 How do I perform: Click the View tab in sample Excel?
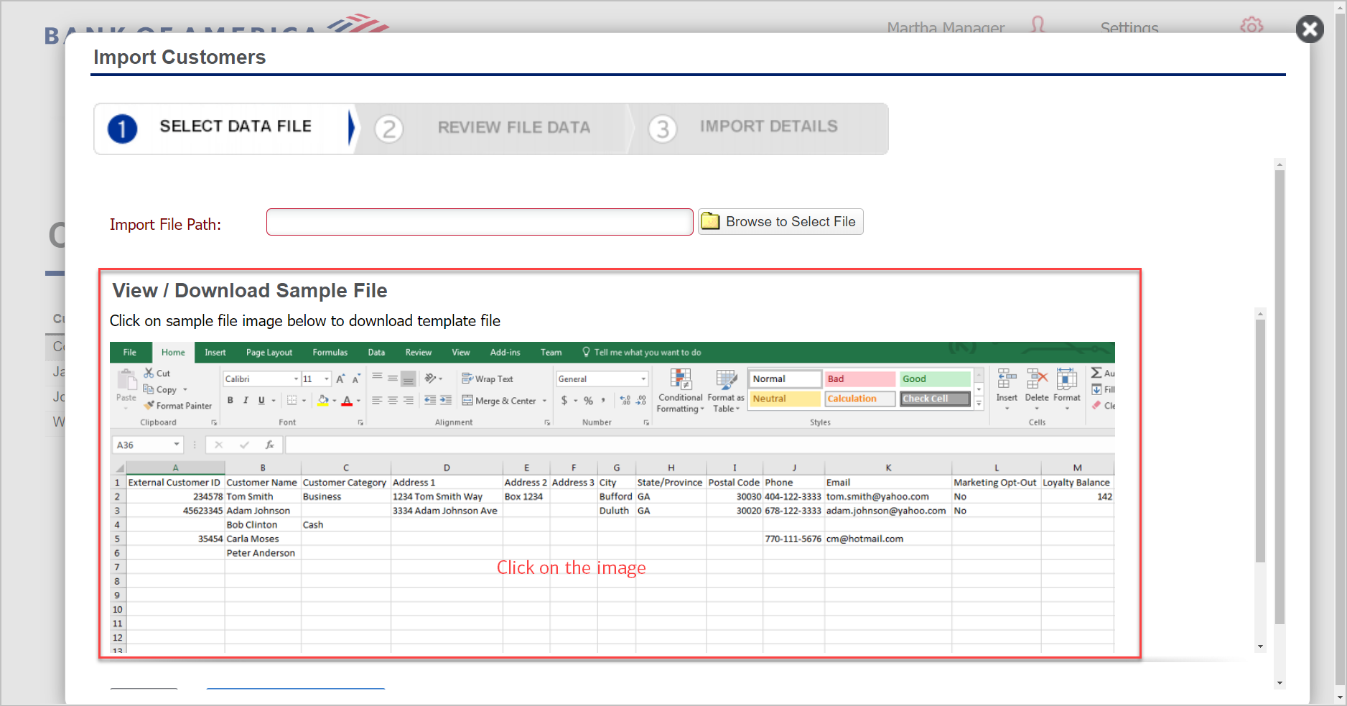[461, 352]
